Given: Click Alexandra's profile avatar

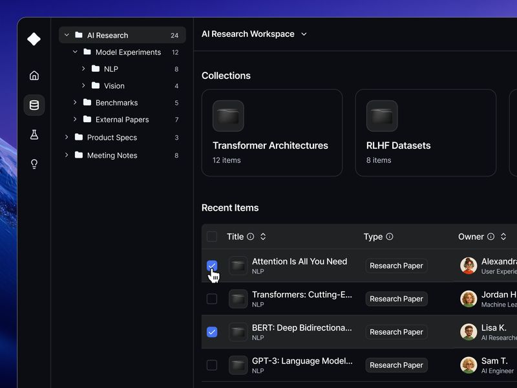Looking at the screenshot, I should pyautogui.click(x=468, y=266).
